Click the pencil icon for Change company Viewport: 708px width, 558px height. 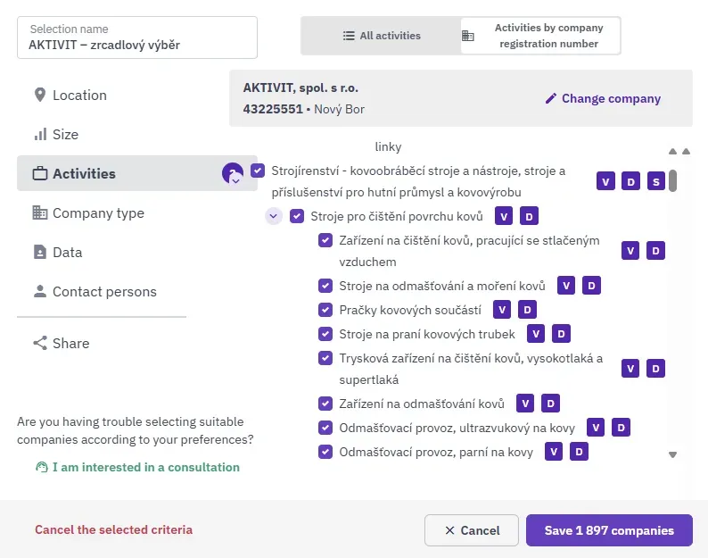point(550,98)
